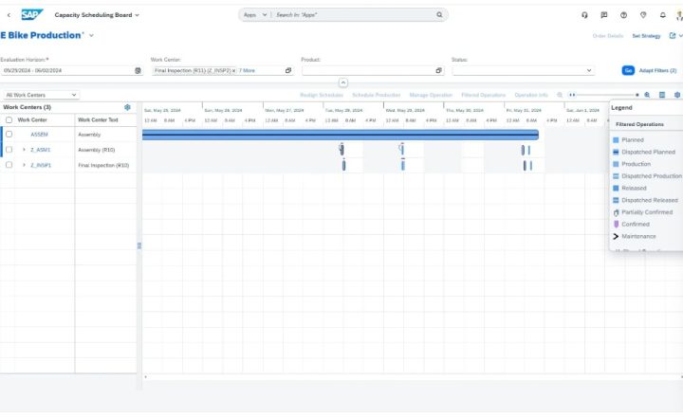Viewport: 683px width, 417px height.
Task: Click Manage Operation toolbar item
Action: coord(431,95)
